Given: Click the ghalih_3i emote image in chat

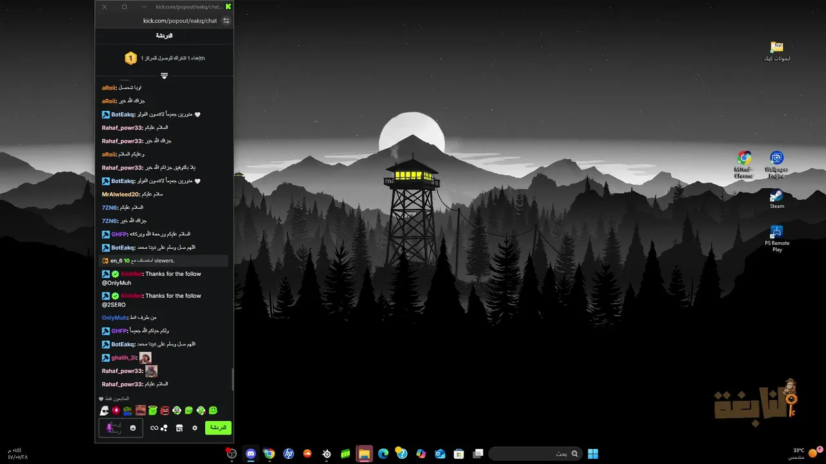Looking at the screenshot, I should 145,358.
